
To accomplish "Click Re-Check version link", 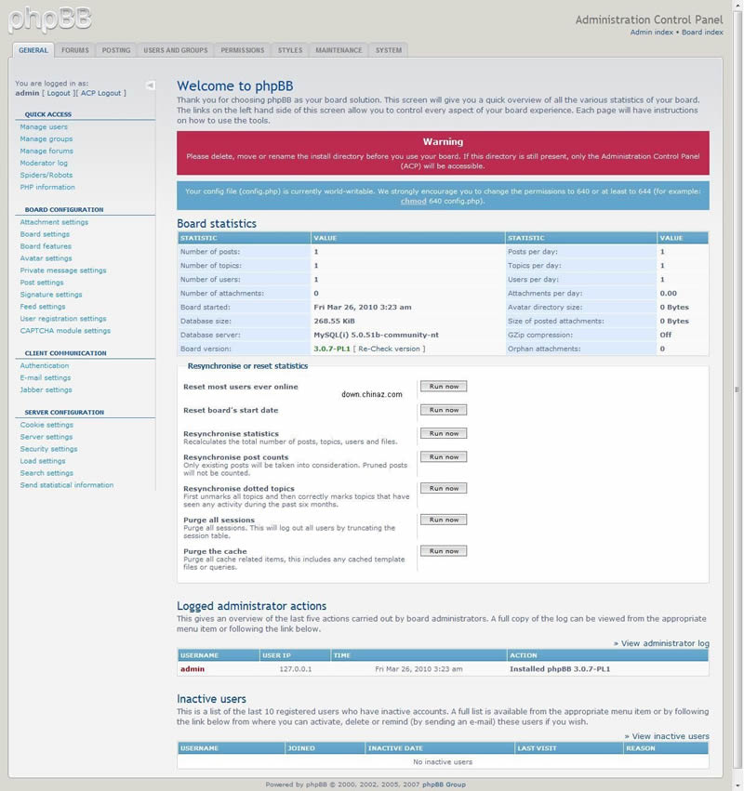I will pyautogui.click(x=389, y=349).
